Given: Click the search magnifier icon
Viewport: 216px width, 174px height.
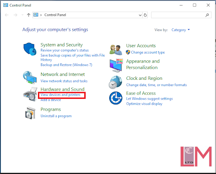Looking at the screenshot, I should [207, 15].
